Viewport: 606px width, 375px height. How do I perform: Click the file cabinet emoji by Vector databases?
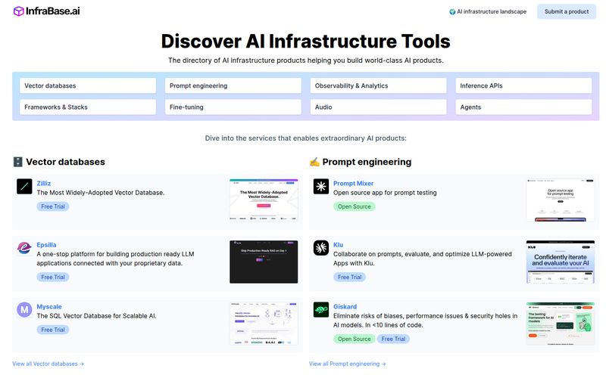point(17,162)
